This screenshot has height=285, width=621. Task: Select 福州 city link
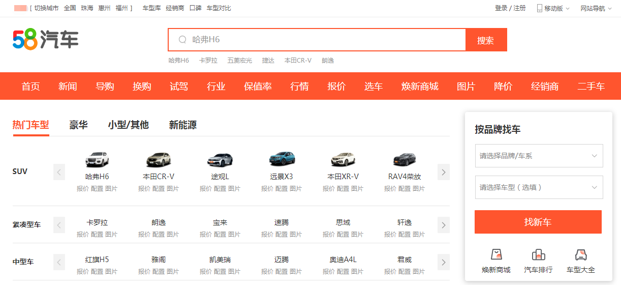tap(122, 8)
